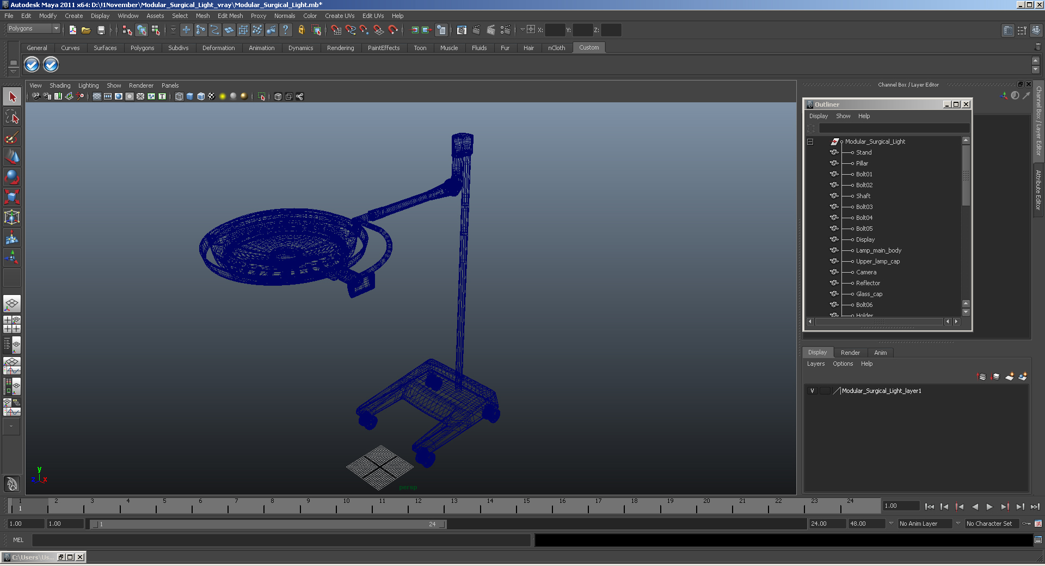This screenshot has width=1045, height=566.
Task: Create layer from selected objects
Action: [x=1023, y=377]
